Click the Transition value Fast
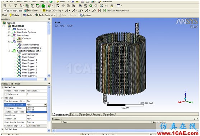200x136 pixels. pos(37,119)
